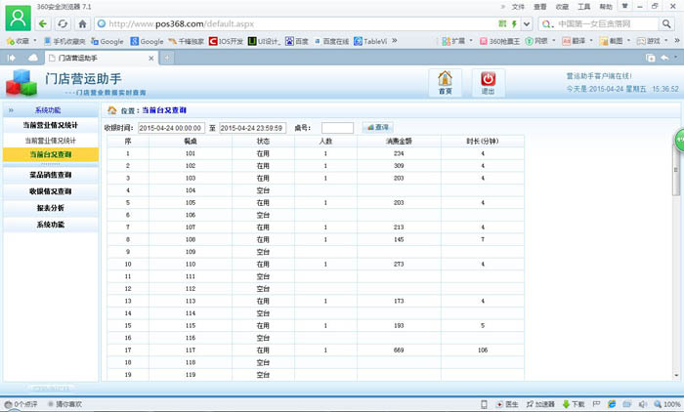Select 当前台况查询 in sidebar menu
This screenshot has width=684, height=412.
point(50,154)
